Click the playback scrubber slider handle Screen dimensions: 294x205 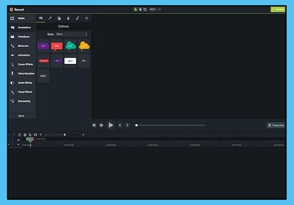tap(136, 125)
